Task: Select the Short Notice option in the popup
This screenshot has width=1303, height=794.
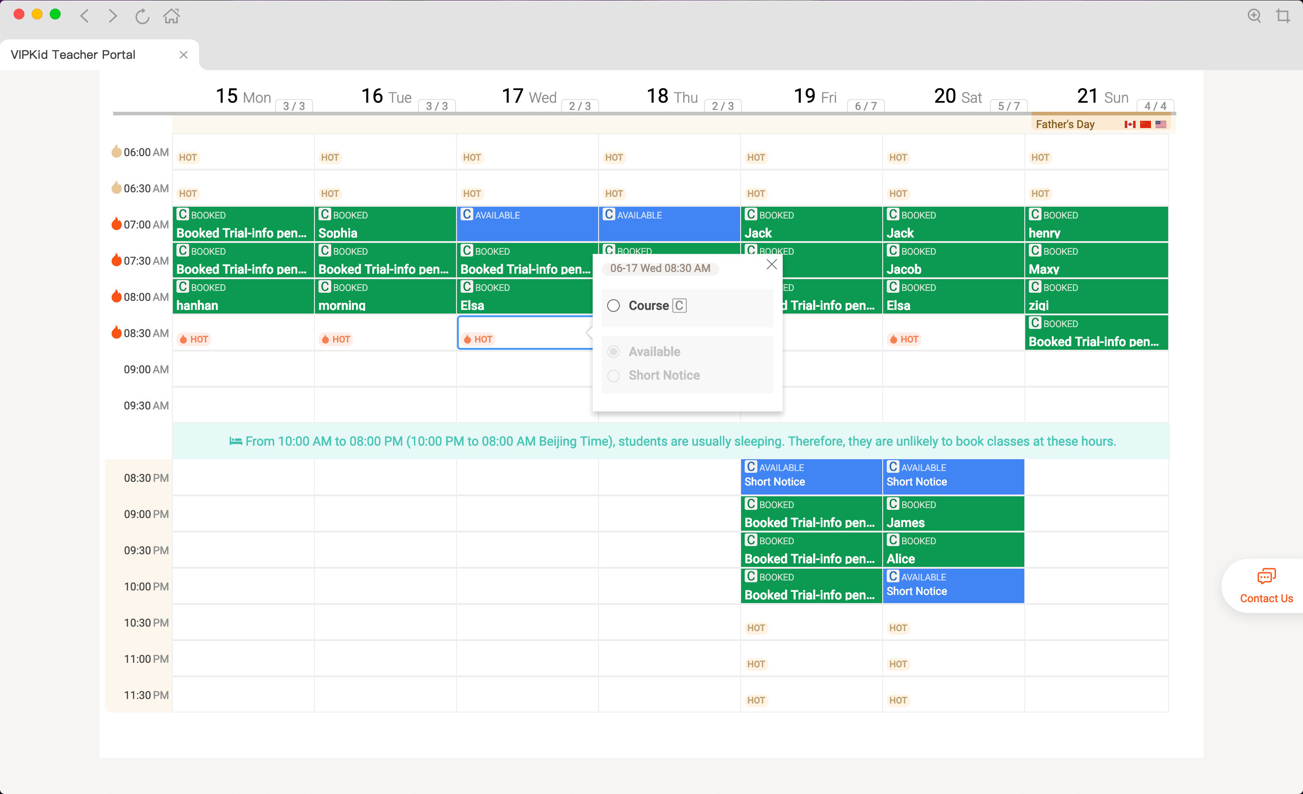Action: [x=613, y=376]
